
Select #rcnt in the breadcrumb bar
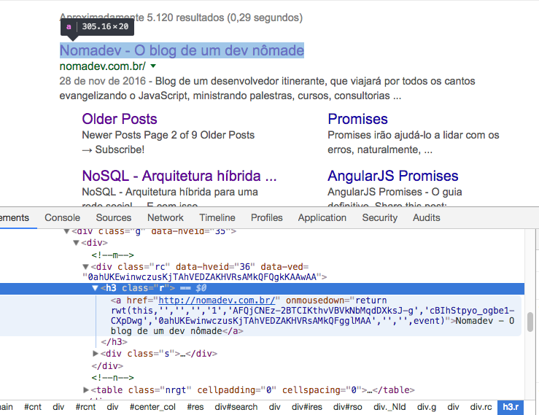[85, 407]
